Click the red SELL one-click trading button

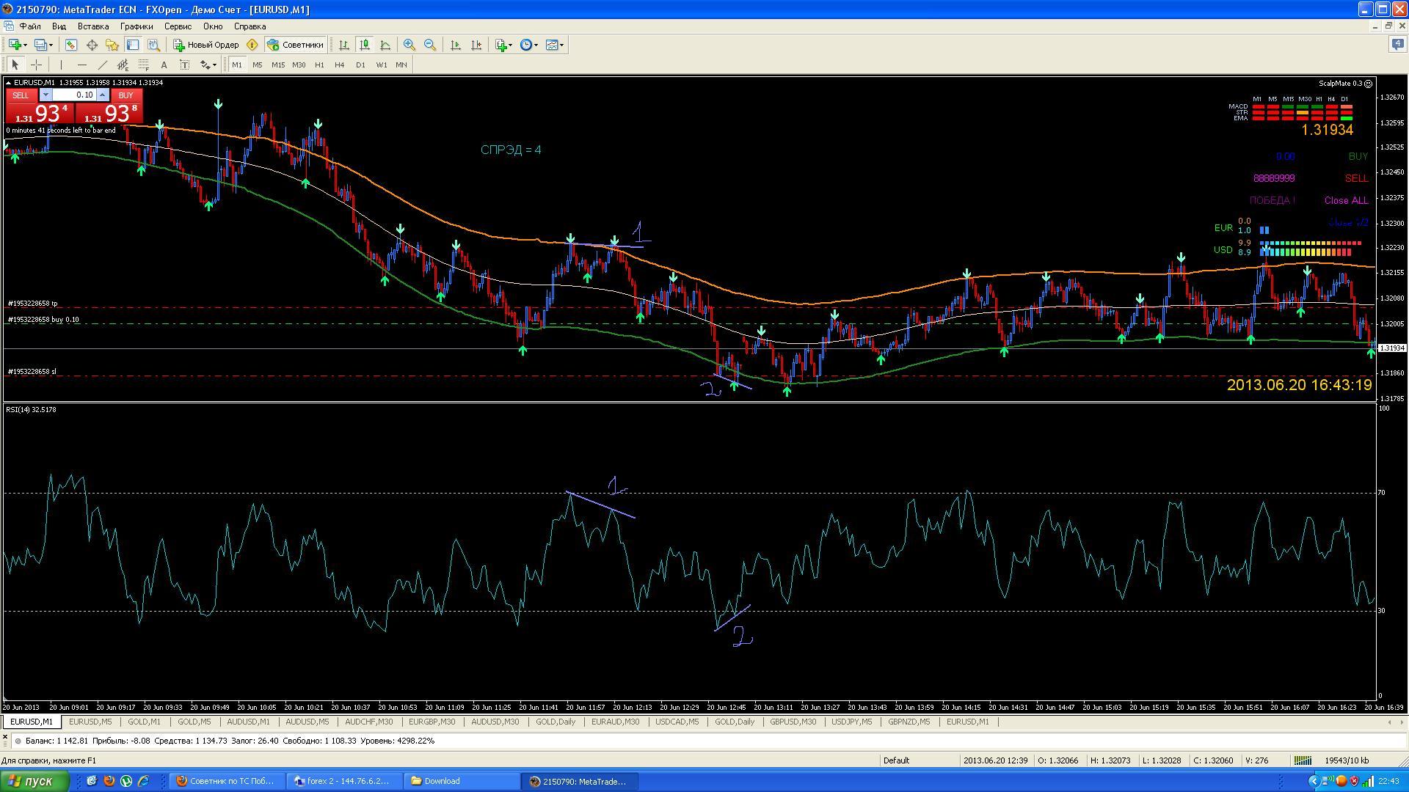(x=21, y=95)
